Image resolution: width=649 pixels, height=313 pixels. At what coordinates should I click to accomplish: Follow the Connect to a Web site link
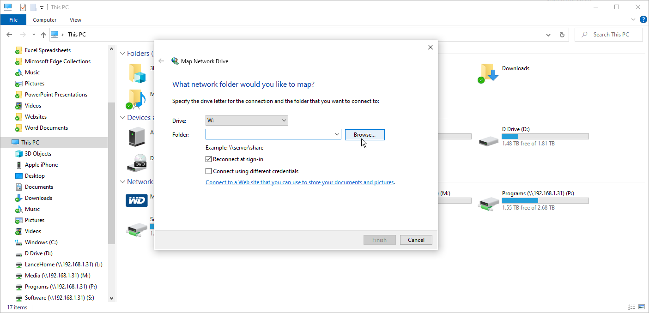[299, 182]
